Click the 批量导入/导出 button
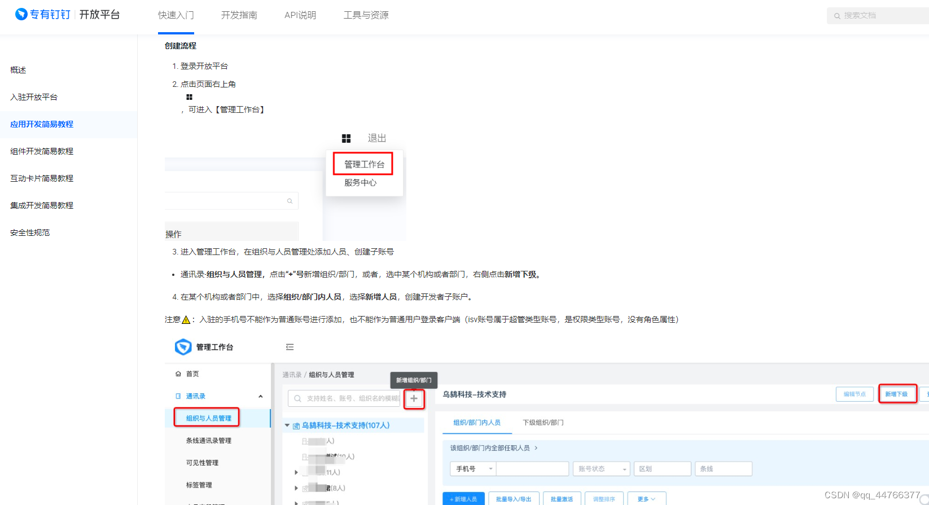This screenshot has height=505, width=929. (x=514, y=499)
